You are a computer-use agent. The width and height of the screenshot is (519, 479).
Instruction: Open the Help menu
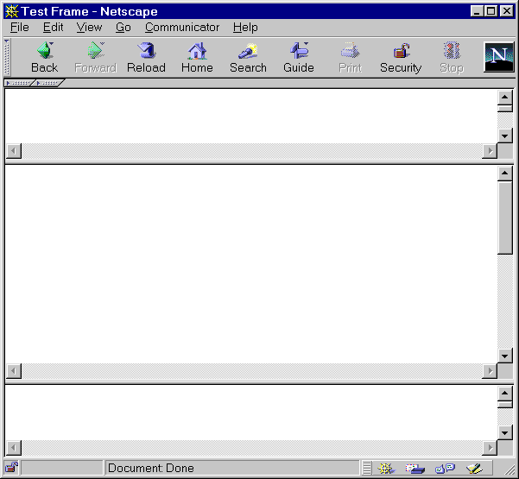[245, 27]
